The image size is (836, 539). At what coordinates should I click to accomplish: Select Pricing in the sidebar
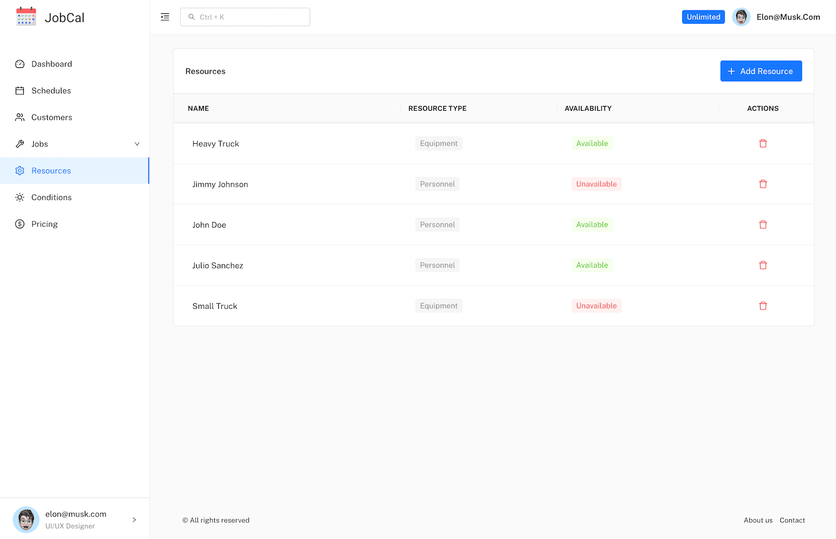click(45, 224)
